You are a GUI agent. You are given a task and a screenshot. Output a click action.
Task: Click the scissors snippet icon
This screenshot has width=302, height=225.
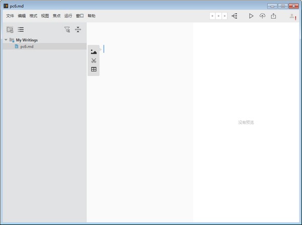click(x=94, y=60)
